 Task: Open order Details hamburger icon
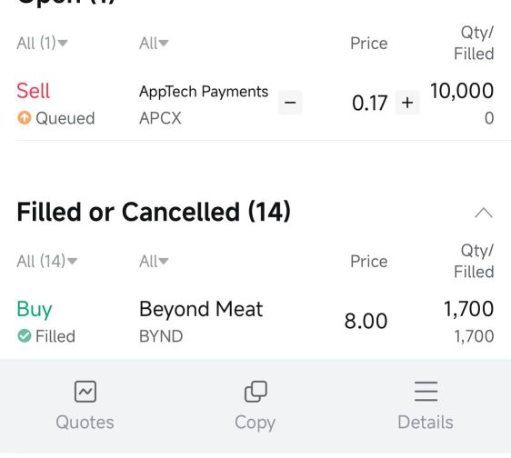[x=426, y=392]
